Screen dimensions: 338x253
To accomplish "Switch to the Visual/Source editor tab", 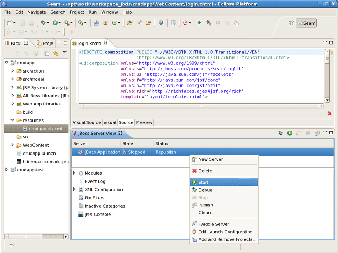I will [x=86, y=122].
